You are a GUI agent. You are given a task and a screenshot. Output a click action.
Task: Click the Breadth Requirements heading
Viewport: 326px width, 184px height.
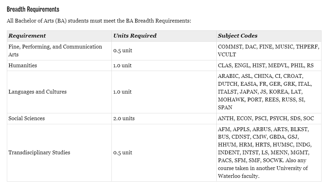pos(33,9)
